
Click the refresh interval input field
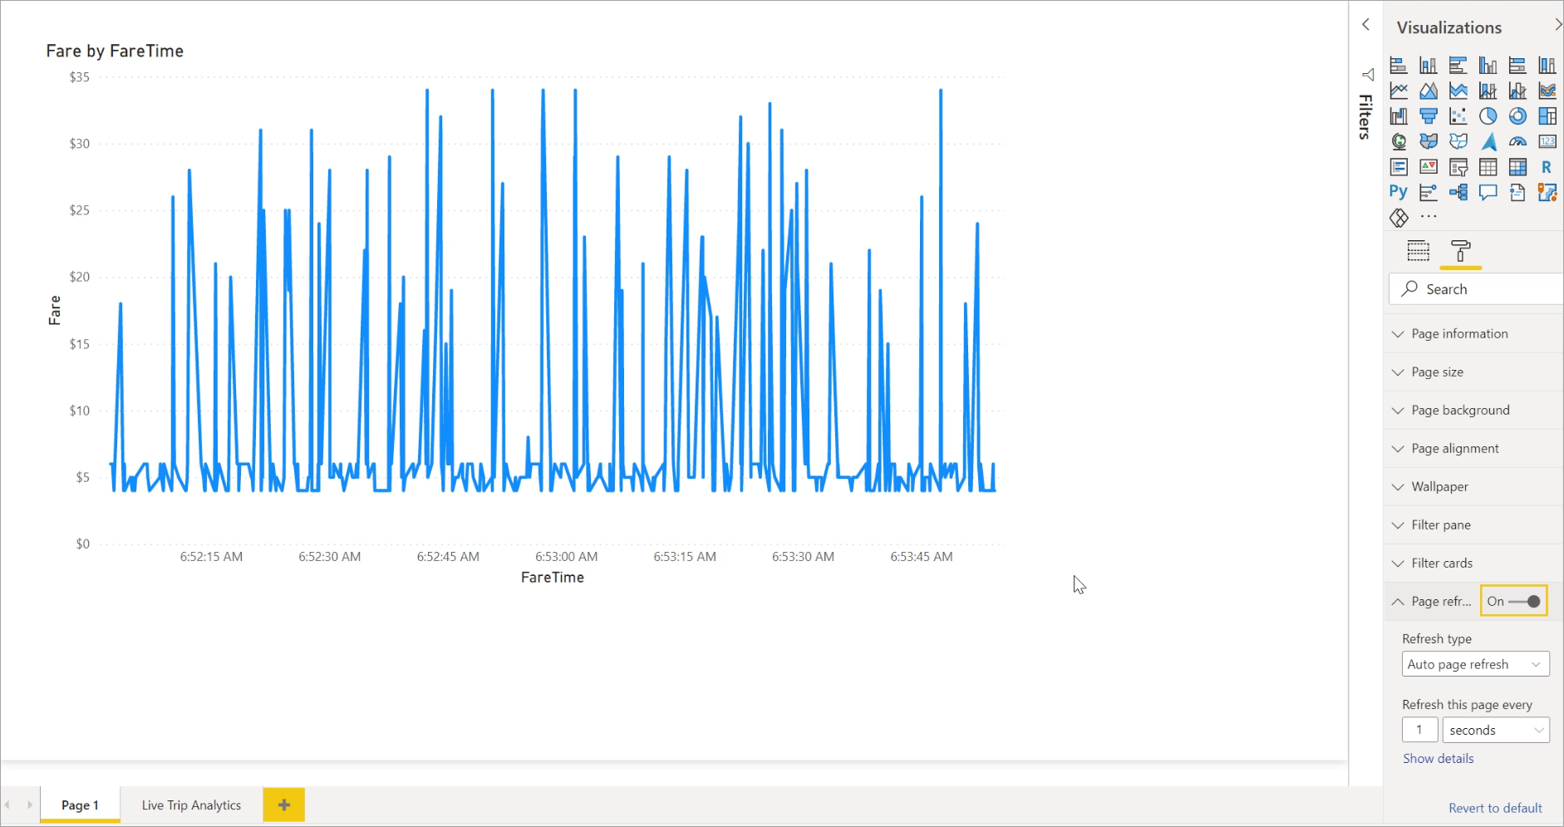pos(1420,730)
